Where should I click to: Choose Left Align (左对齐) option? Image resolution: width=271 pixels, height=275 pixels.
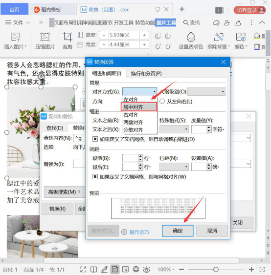coord(131,100)
